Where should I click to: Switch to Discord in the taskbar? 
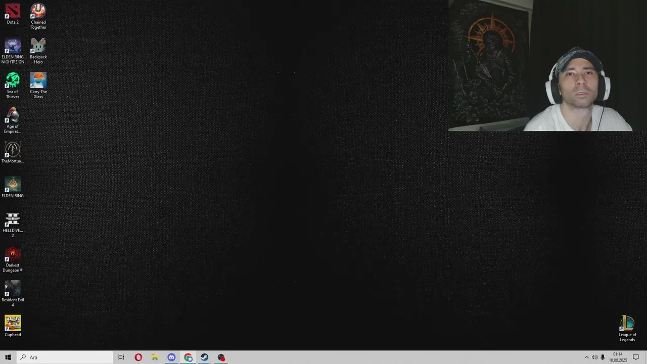[171, 357]
